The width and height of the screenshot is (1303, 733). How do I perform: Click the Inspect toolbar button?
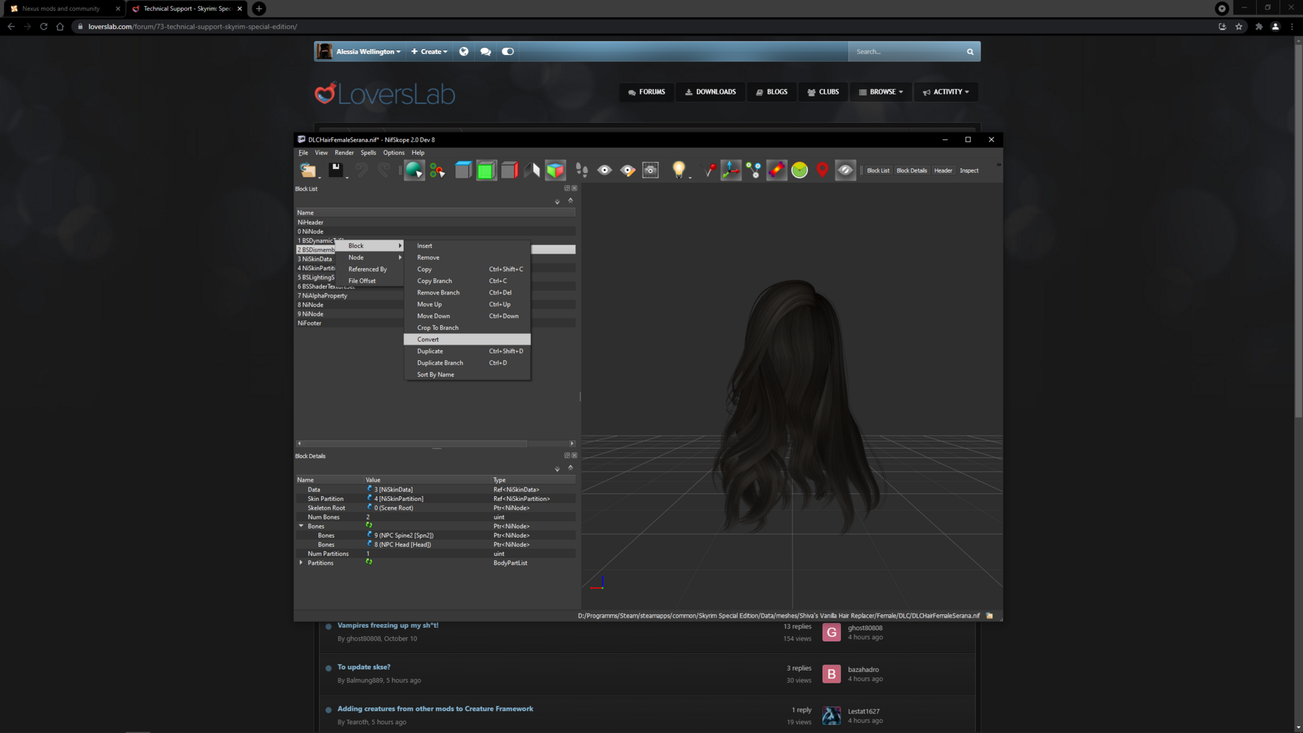click(969, 171)
